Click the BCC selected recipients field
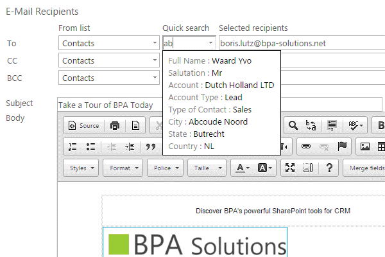The image size is (385, 257). coord(333,78)
